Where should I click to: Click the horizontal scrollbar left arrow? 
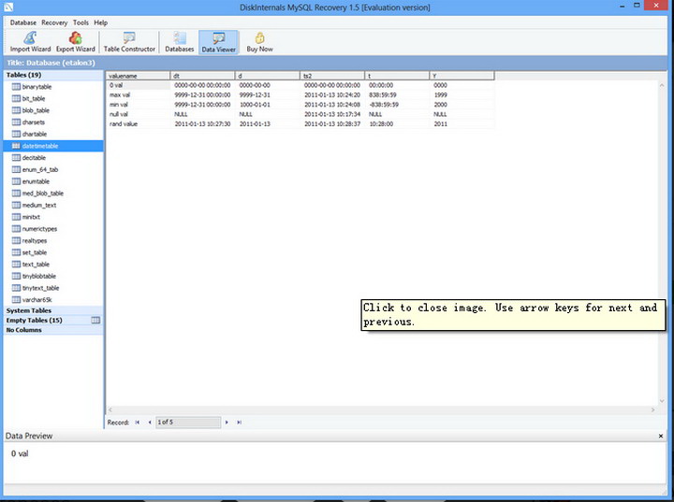pyautogui.click(x=110, y=409)
